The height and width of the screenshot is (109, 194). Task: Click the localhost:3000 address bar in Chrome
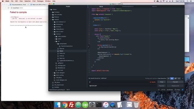click(x=29, y=8)
